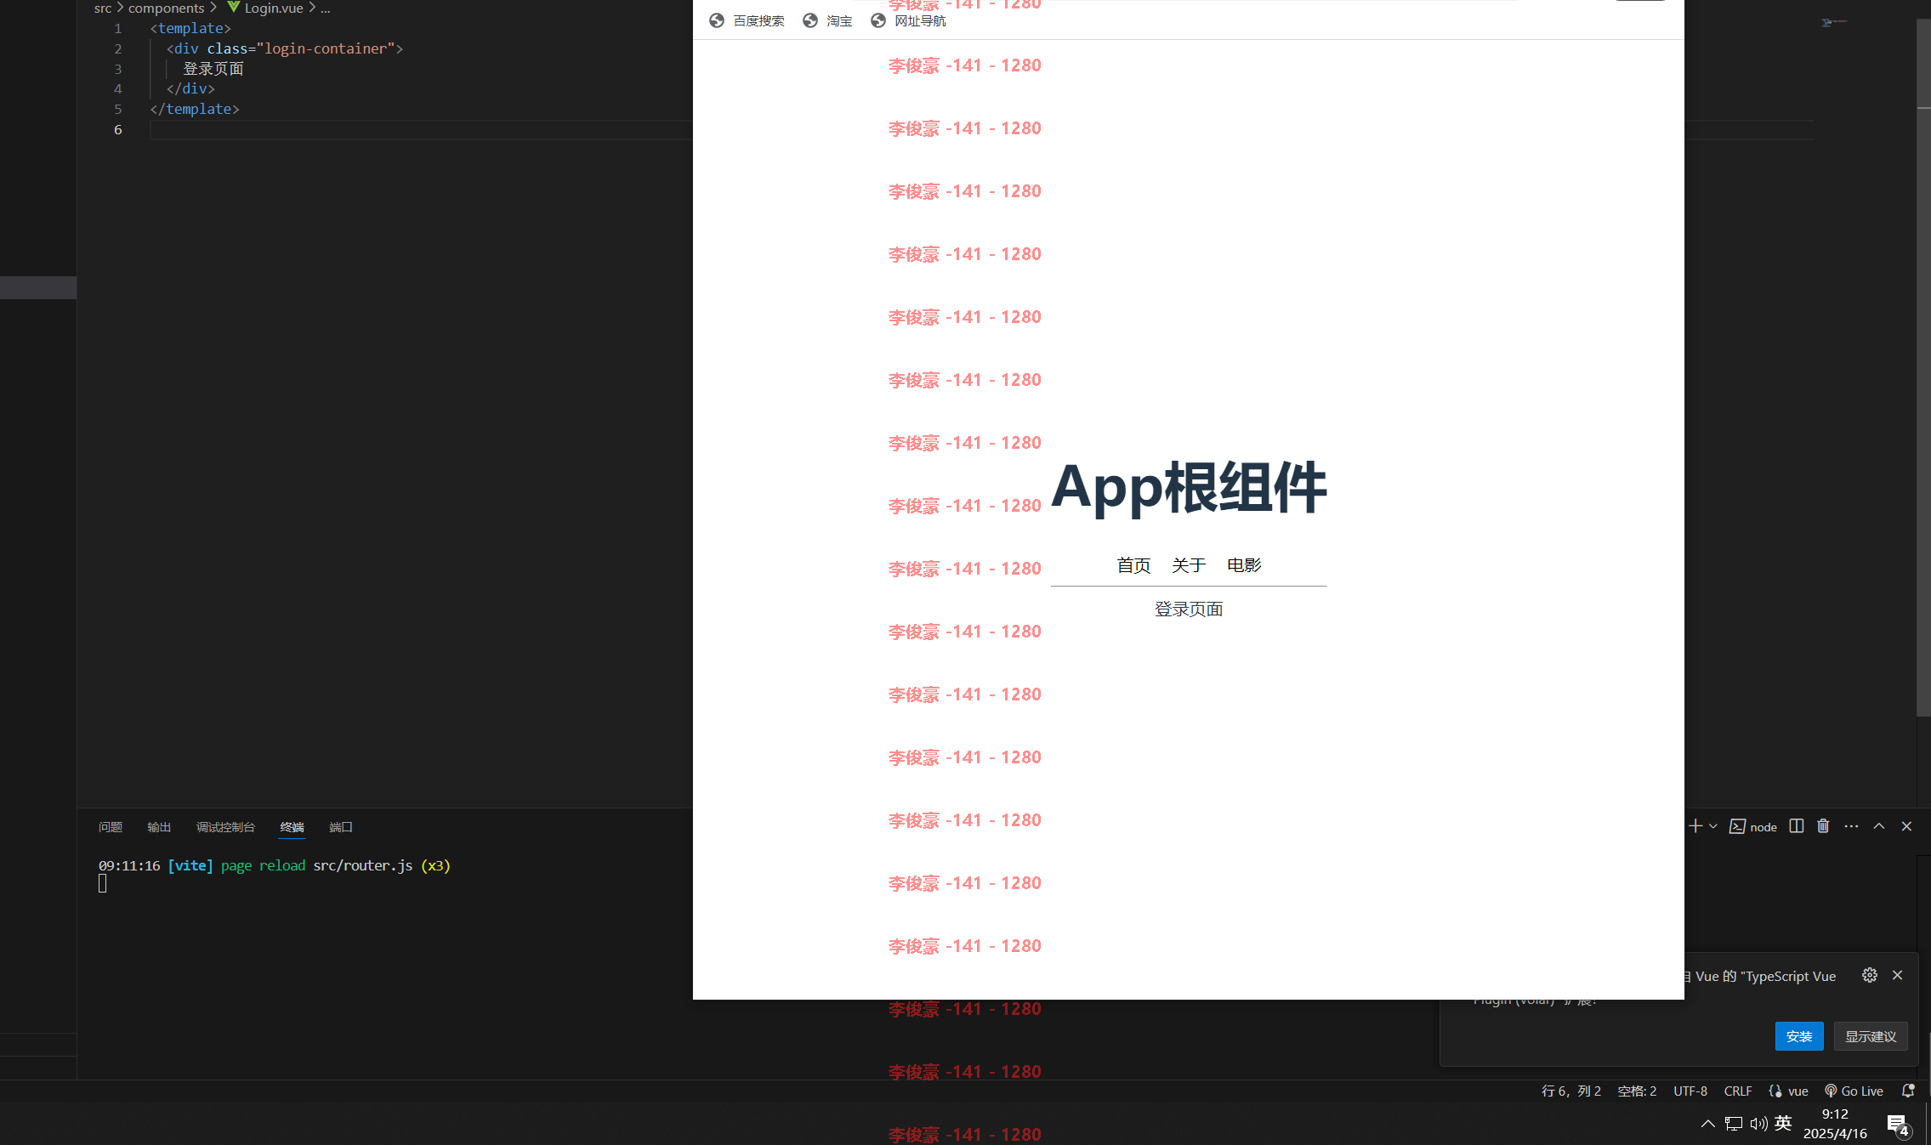Close the terminal panel
The height and width of the screenshot is (1145, 1931).
point(1906,826)
